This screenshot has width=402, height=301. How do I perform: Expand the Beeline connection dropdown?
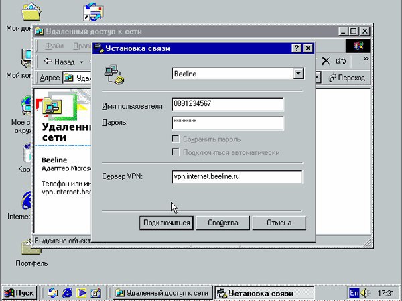[298, 74]
